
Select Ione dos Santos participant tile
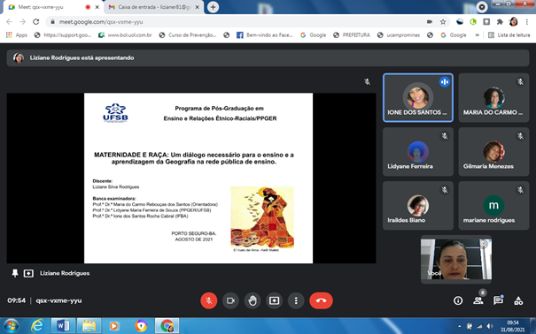coord(418,98)
